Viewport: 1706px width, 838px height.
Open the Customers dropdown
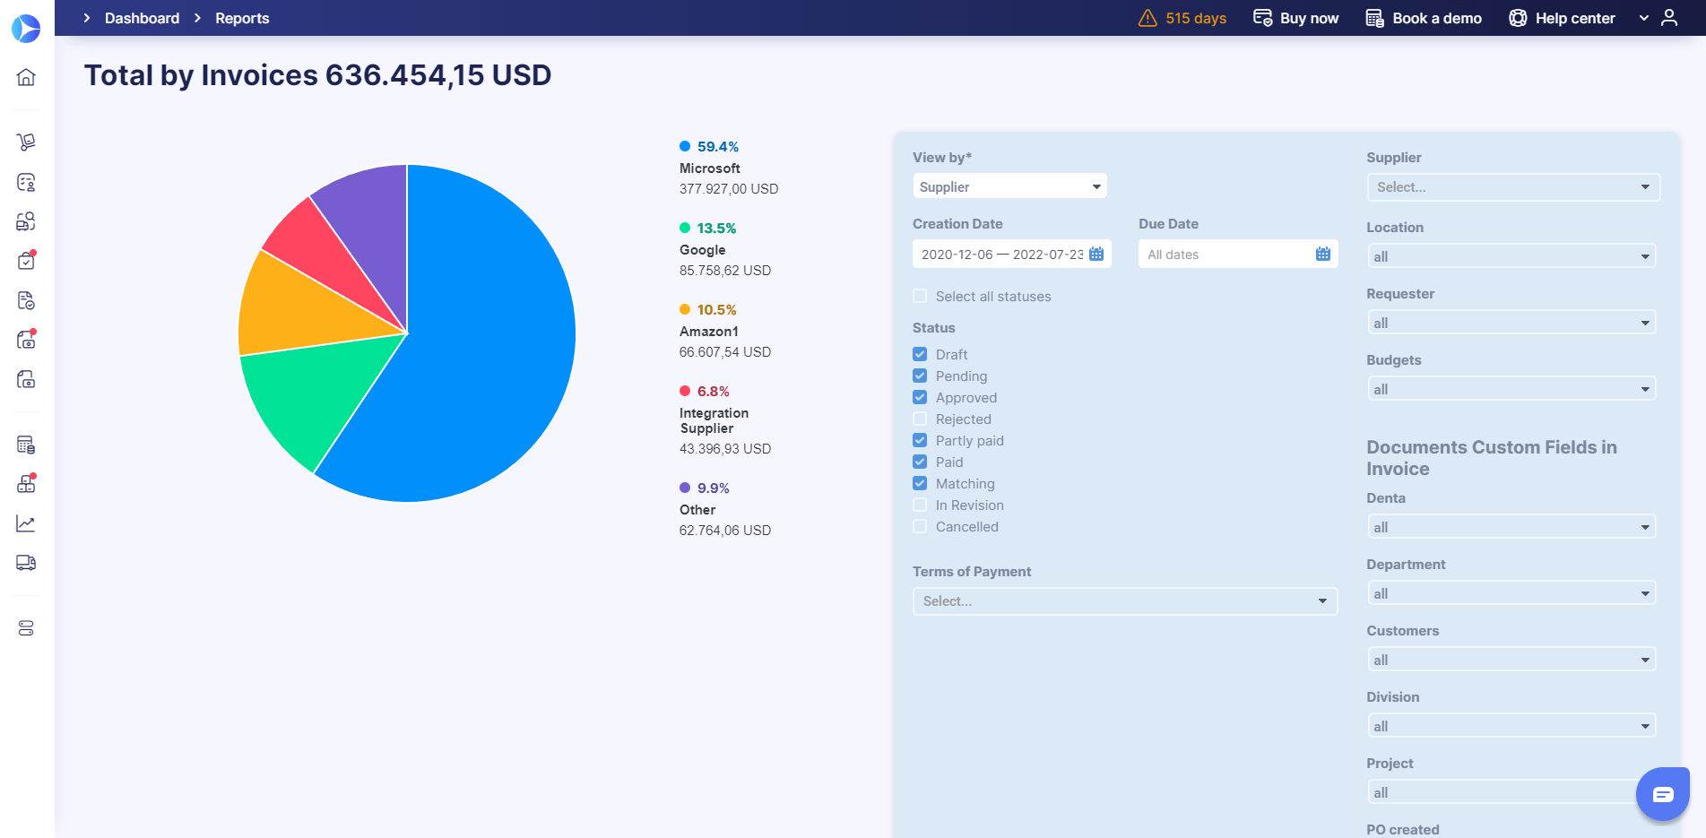(x=1511, y=660)
